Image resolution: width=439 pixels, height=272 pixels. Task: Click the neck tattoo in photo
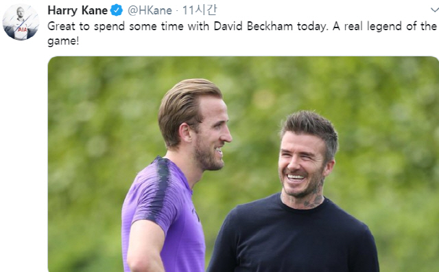point(313,197)
